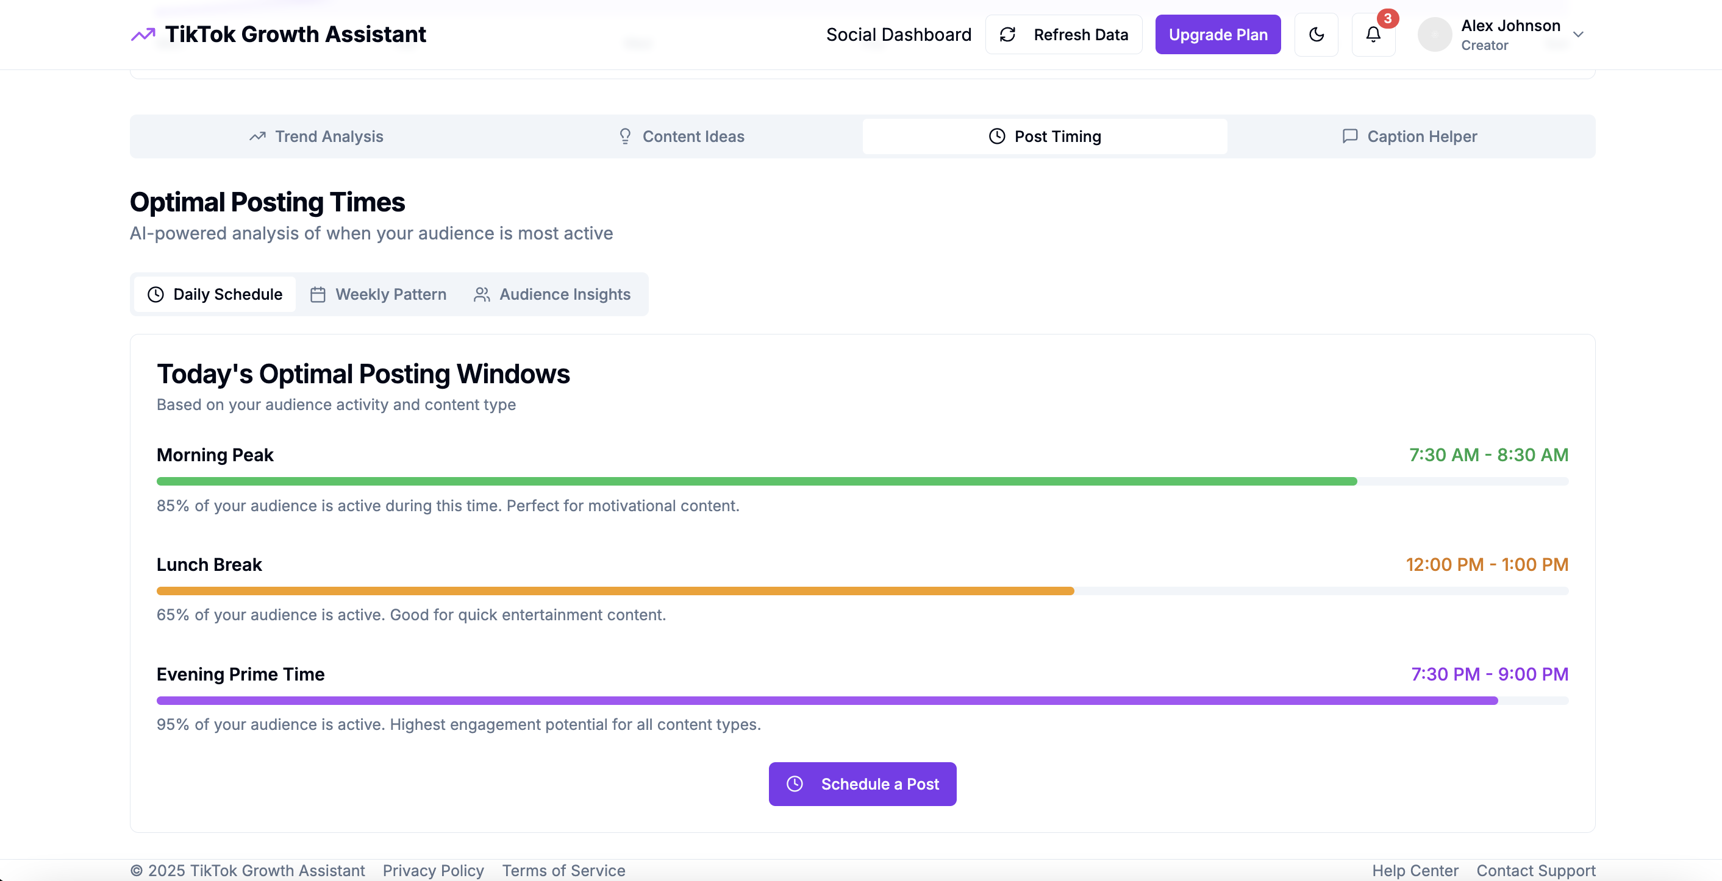
Task: Click Alex Johnson's avatar circle
Action: point(1435,35)
